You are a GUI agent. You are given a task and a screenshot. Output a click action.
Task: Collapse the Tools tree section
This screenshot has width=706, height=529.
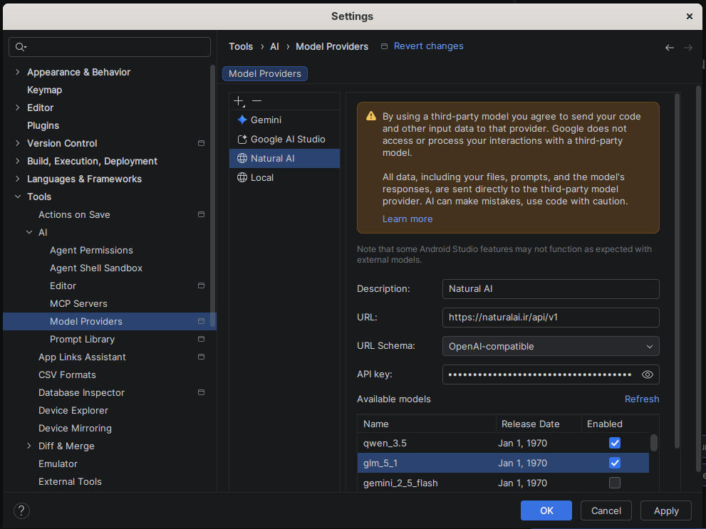[x=18, y=197]
